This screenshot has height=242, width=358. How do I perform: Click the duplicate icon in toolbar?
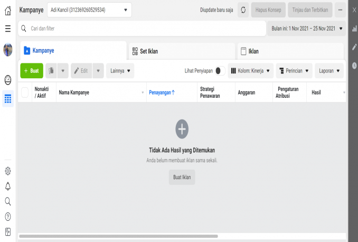(51, 70)
